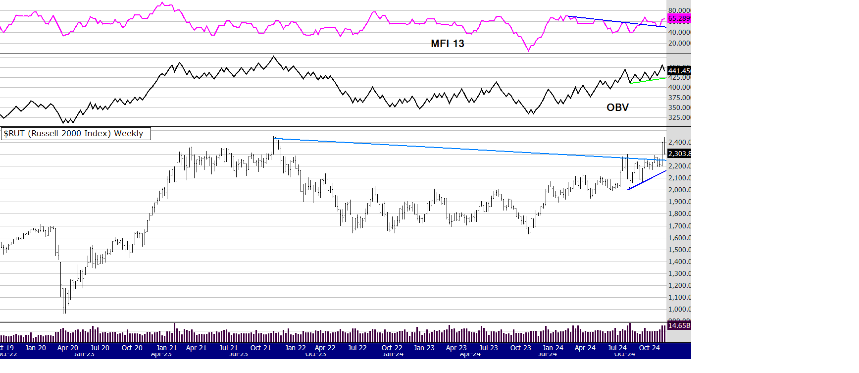This screenshot has width=859, height=373.
Task: Click the Apr-21 date axis label
Action: coord(197,348)
